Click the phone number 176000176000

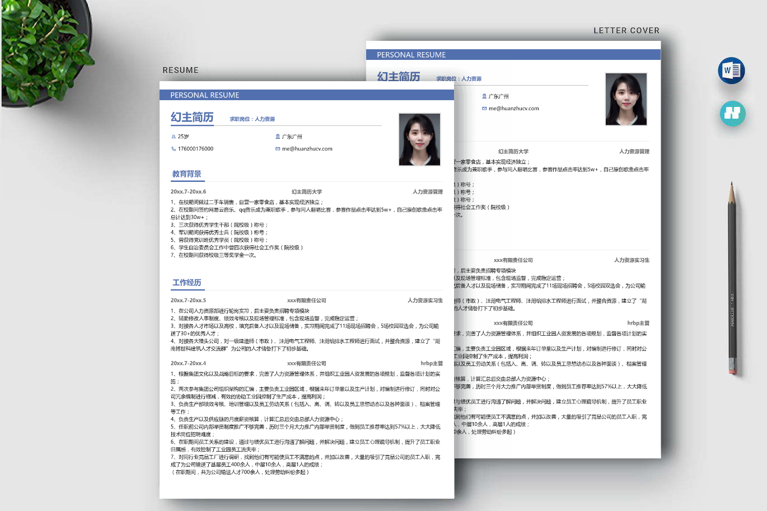point(195,149)
